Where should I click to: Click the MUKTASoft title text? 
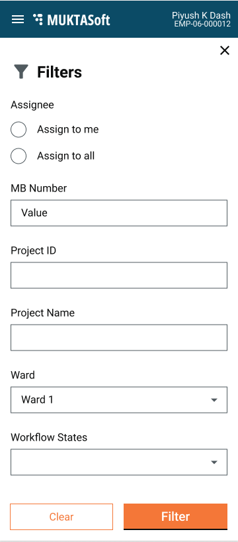coord(79,20)
